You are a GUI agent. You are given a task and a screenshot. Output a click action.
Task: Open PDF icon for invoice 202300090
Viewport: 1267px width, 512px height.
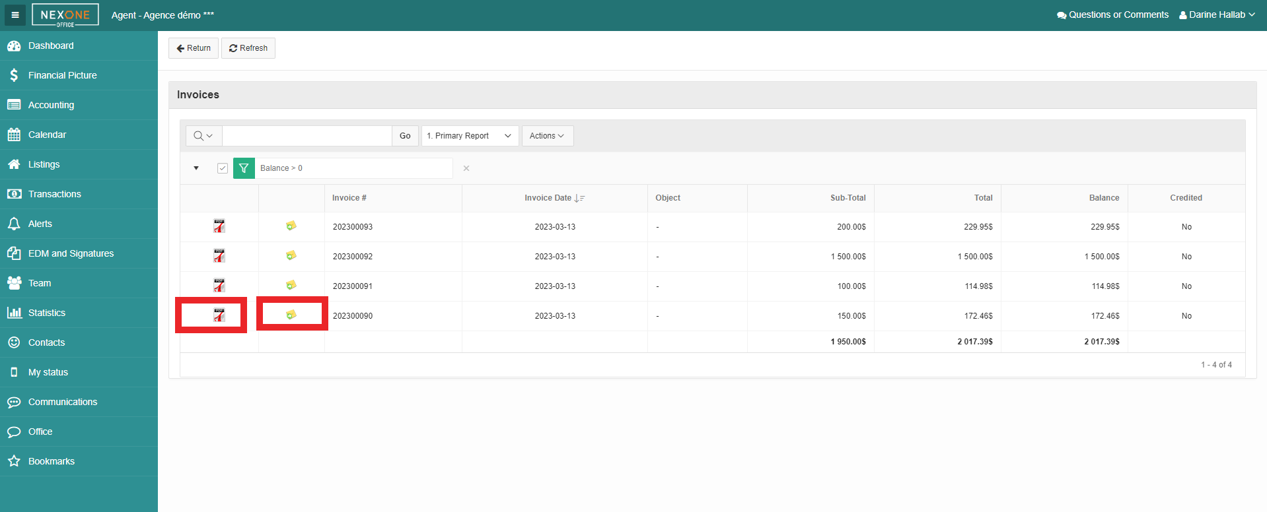point(219,315)
